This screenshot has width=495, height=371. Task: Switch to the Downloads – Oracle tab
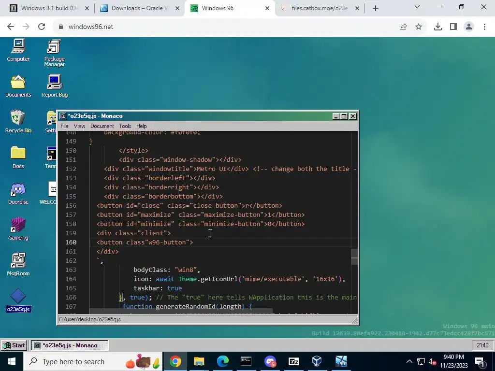(140, 8)
